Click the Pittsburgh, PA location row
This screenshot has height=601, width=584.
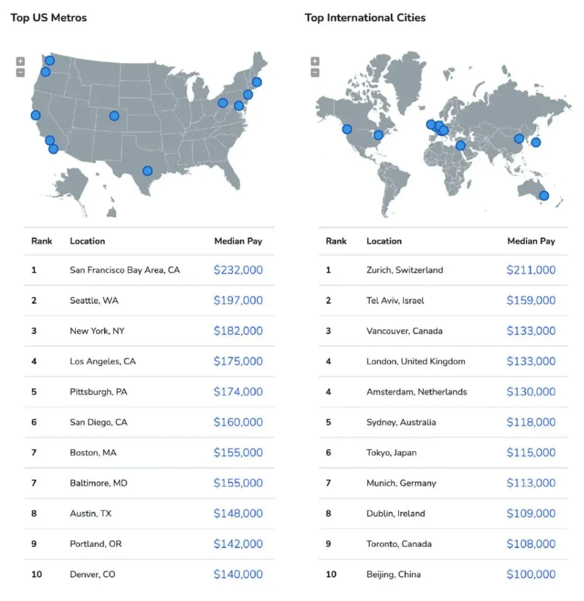point(98,392)
